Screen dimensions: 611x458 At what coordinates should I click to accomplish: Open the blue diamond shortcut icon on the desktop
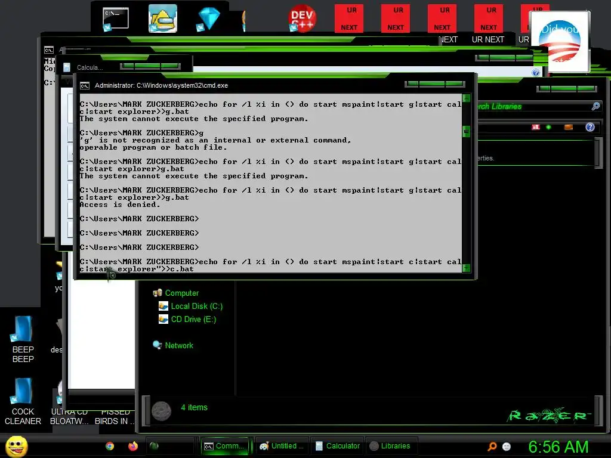tap(208, 18)
